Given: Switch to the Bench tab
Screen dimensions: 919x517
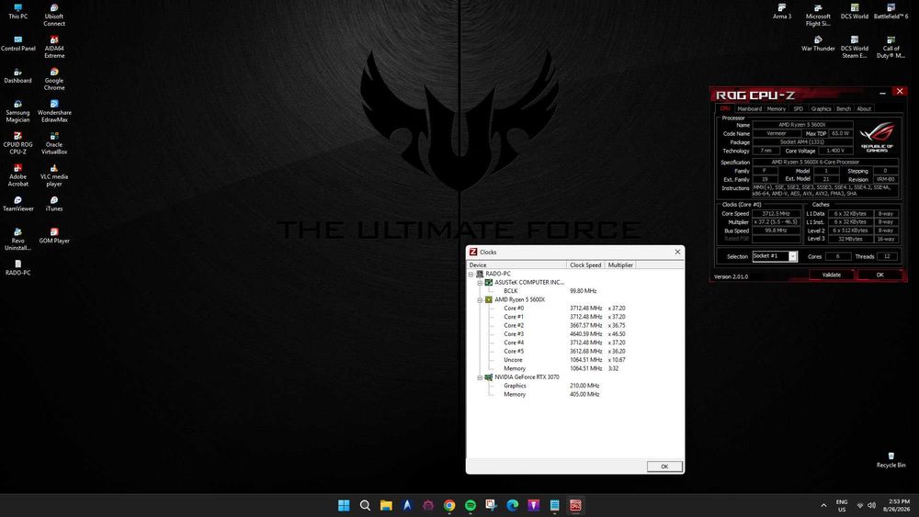Looking at the screenshot, I should [844, 109].
